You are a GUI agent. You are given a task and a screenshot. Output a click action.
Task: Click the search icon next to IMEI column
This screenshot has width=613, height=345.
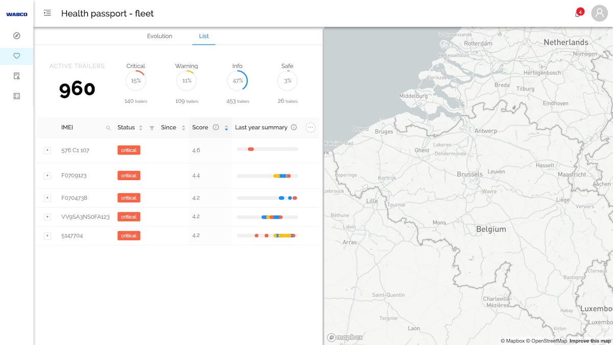pos(107,127)
